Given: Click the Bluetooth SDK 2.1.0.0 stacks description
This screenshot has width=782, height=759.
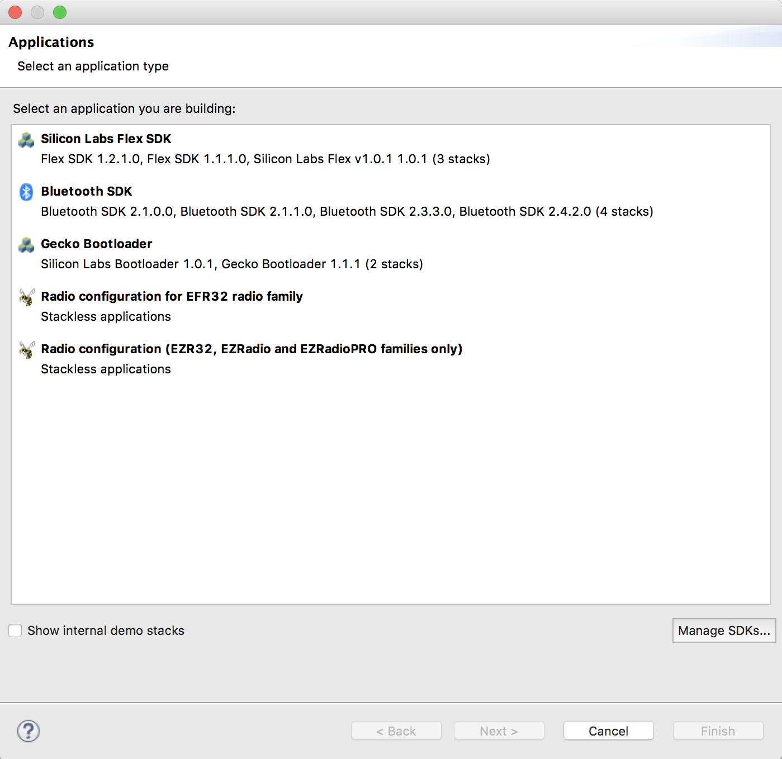Looking at the screenshot, I should pyautogui.click(x=347, y=211).
